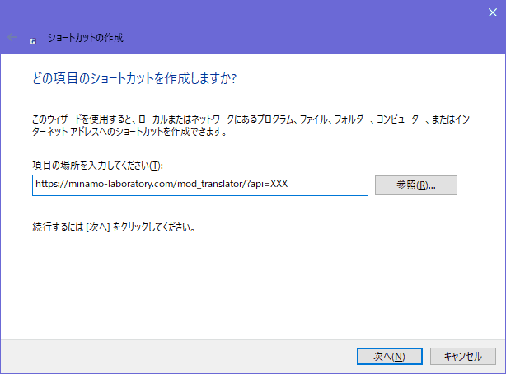Click the gray footer area left of 次へ(N)
This screenshot has height=374, width=506.
point(165,356)
